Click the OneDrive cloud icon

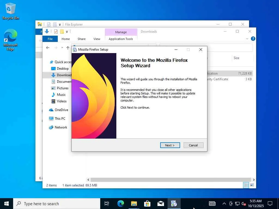click(51, 110)
